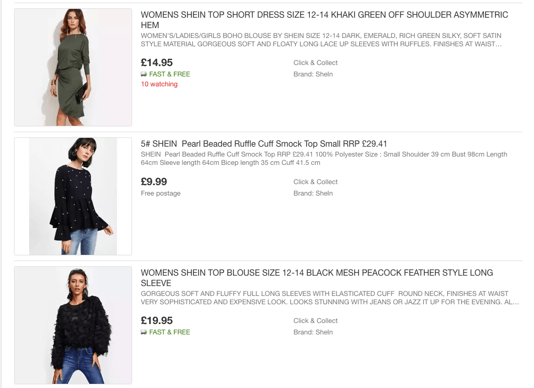Click 'Click & Collect' on the khaki dress listing
Viewport: 534px width, 388px height.
coord(315,63)
